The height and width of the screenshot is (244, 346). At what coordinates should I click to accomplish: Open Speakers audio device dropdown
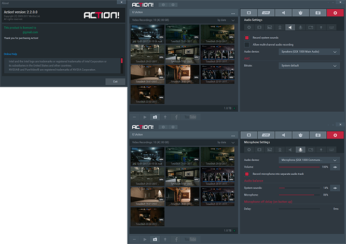309,52
